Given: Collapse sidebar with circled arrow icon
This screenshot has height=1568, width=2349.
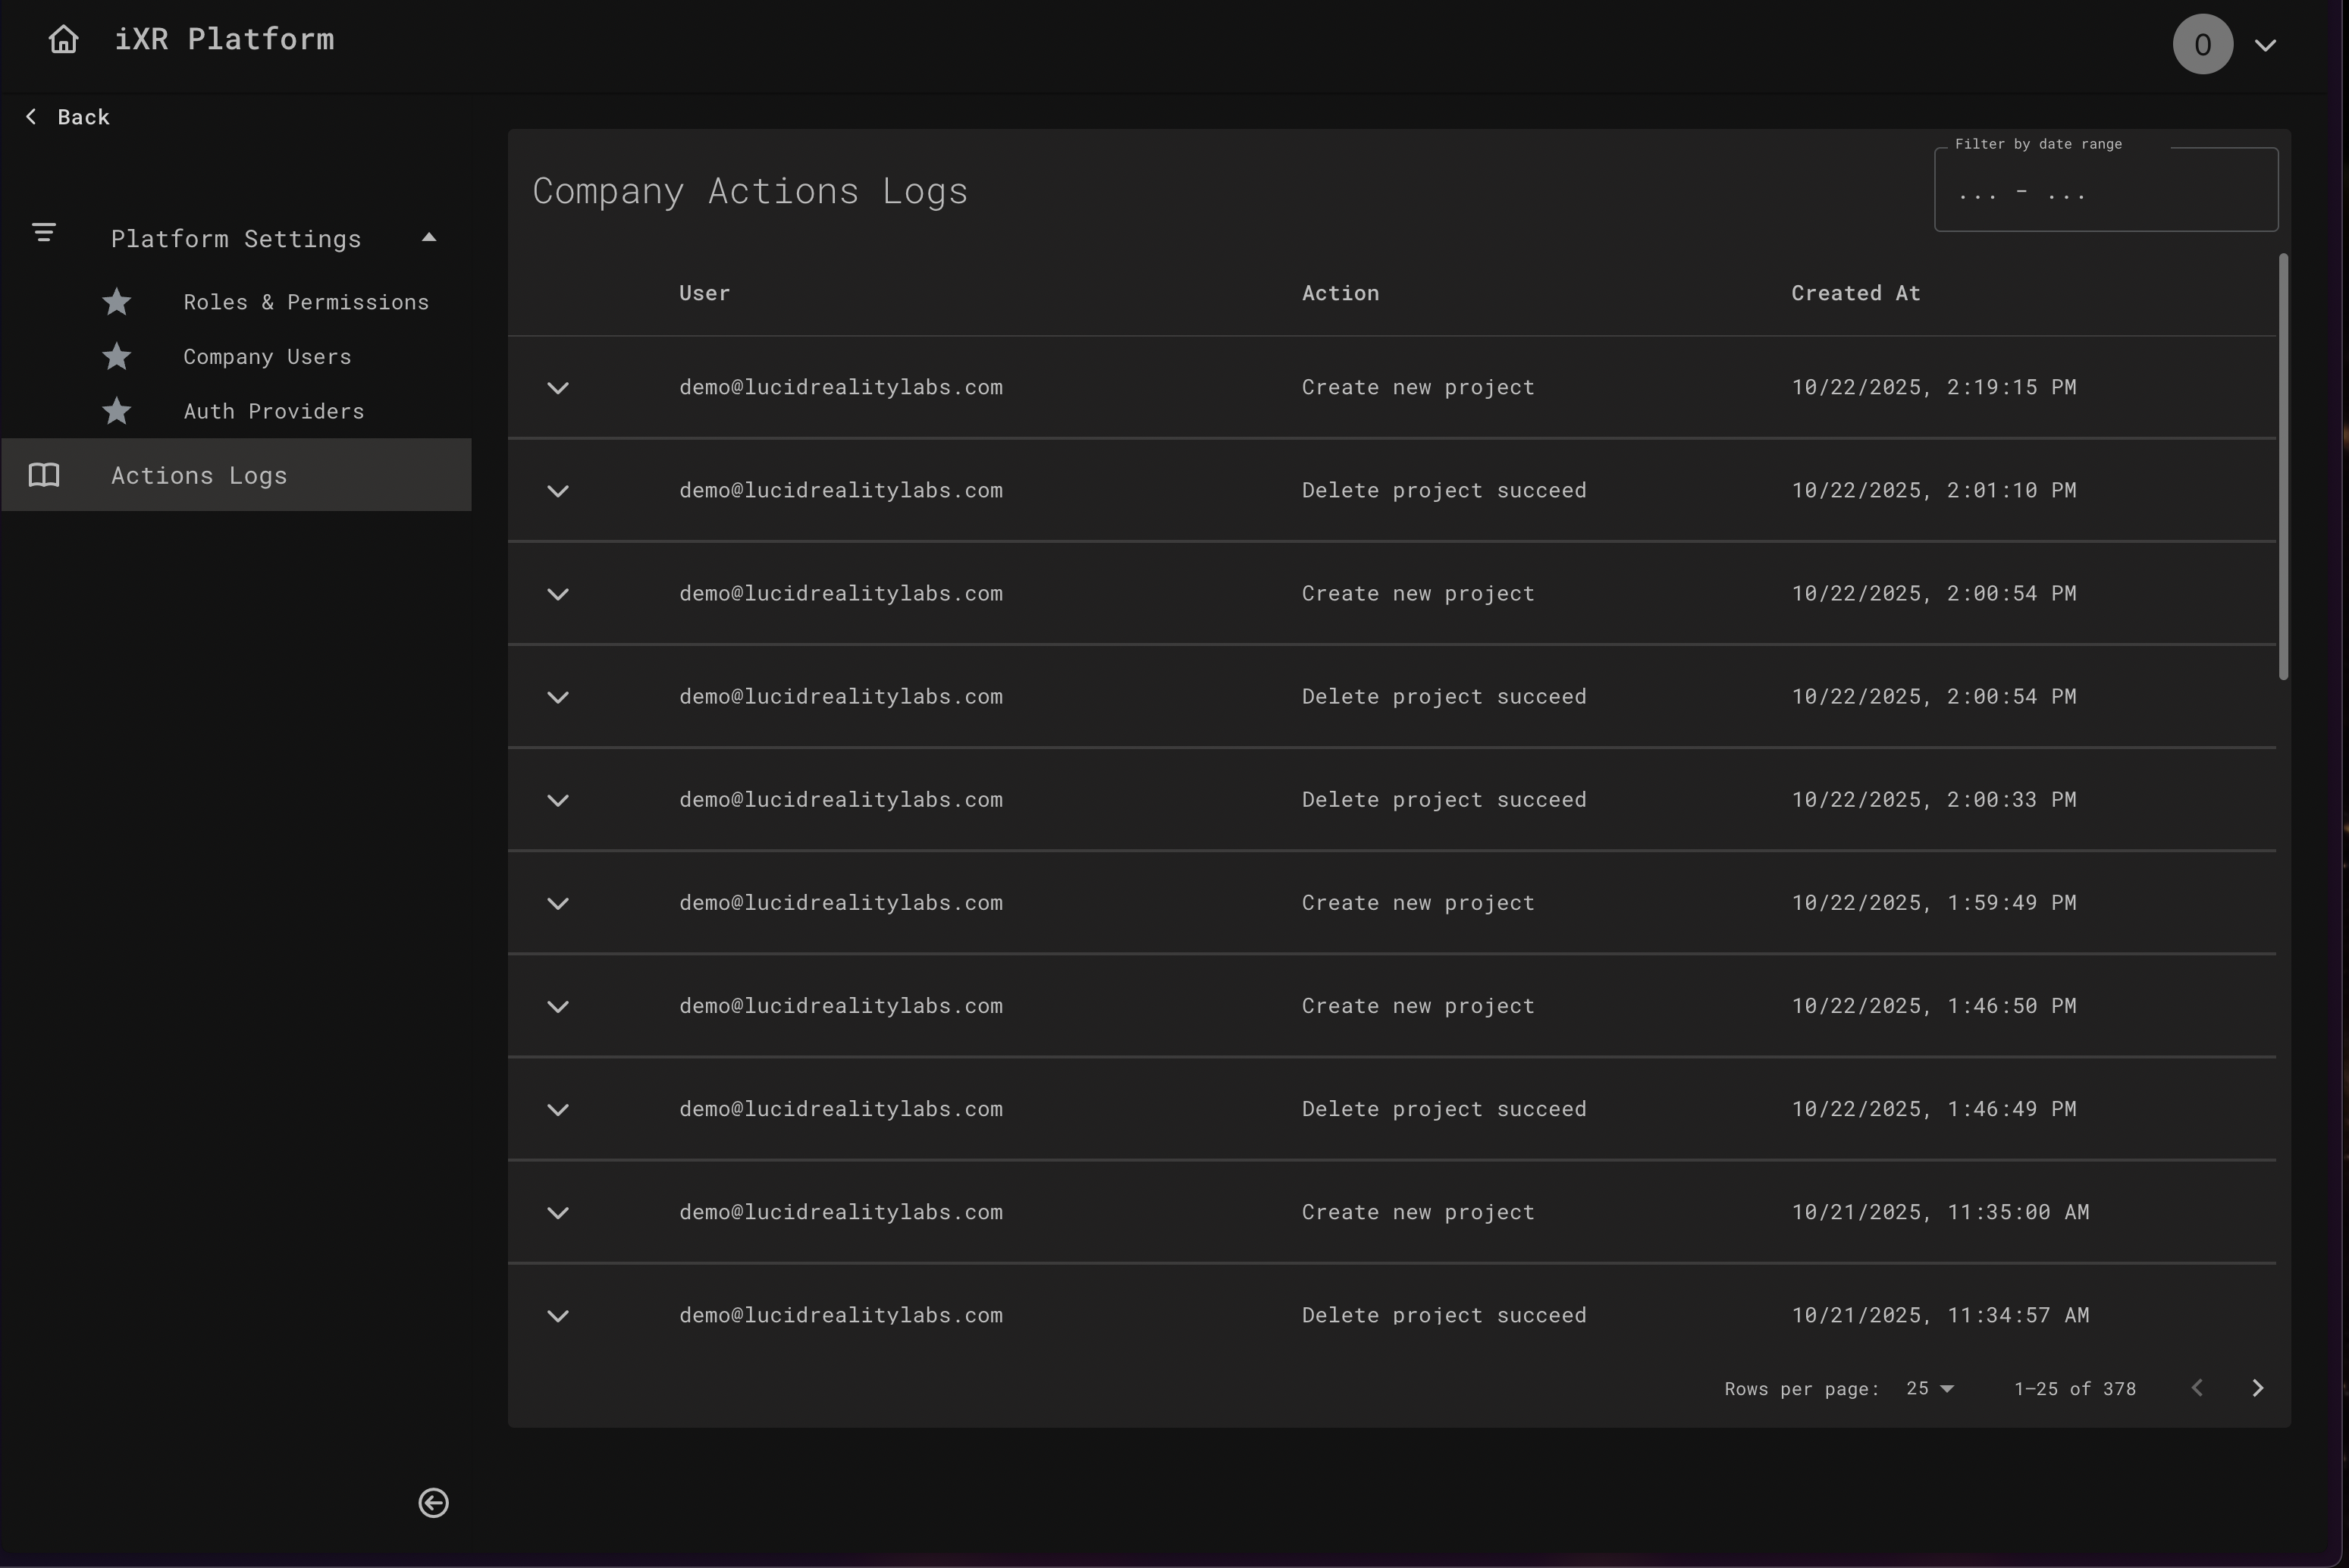Looking at the screenshot, I should pos(433,1502).
